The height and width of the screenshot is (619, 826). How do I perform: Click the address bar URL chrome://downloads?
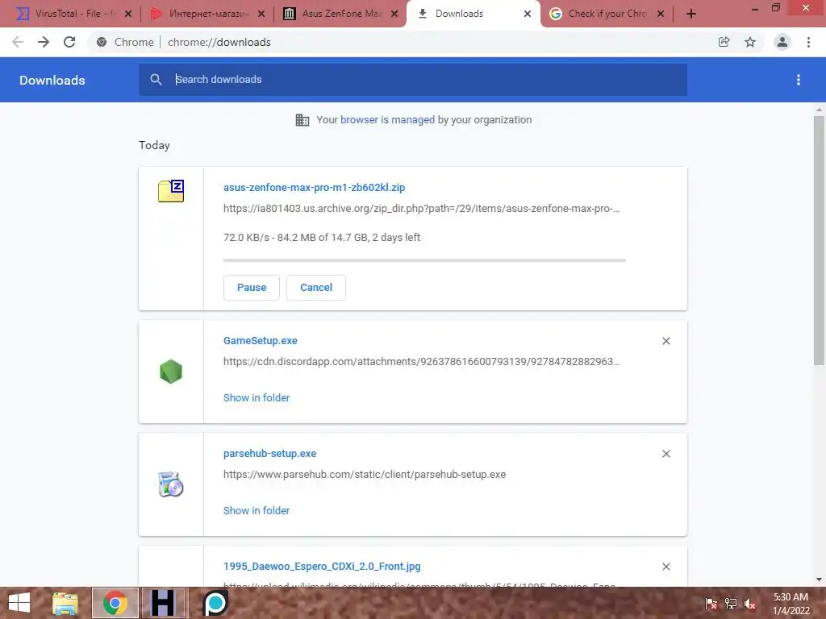pyautogui.click(x=219, y=42)
